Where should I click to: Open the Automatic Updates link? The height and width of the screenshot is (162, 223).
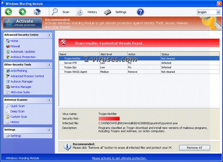tap(23, 52)
